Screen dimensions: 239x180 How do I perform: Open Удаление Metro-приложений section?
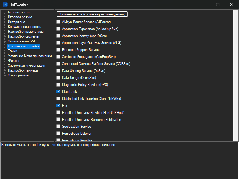30,56
